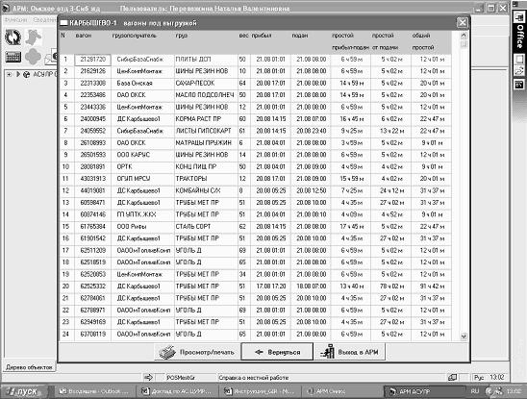The height and width of the screenshot is (399, 527).
Task: Switch to Инструкция Word taskbar item
Action: click(259, 391)
